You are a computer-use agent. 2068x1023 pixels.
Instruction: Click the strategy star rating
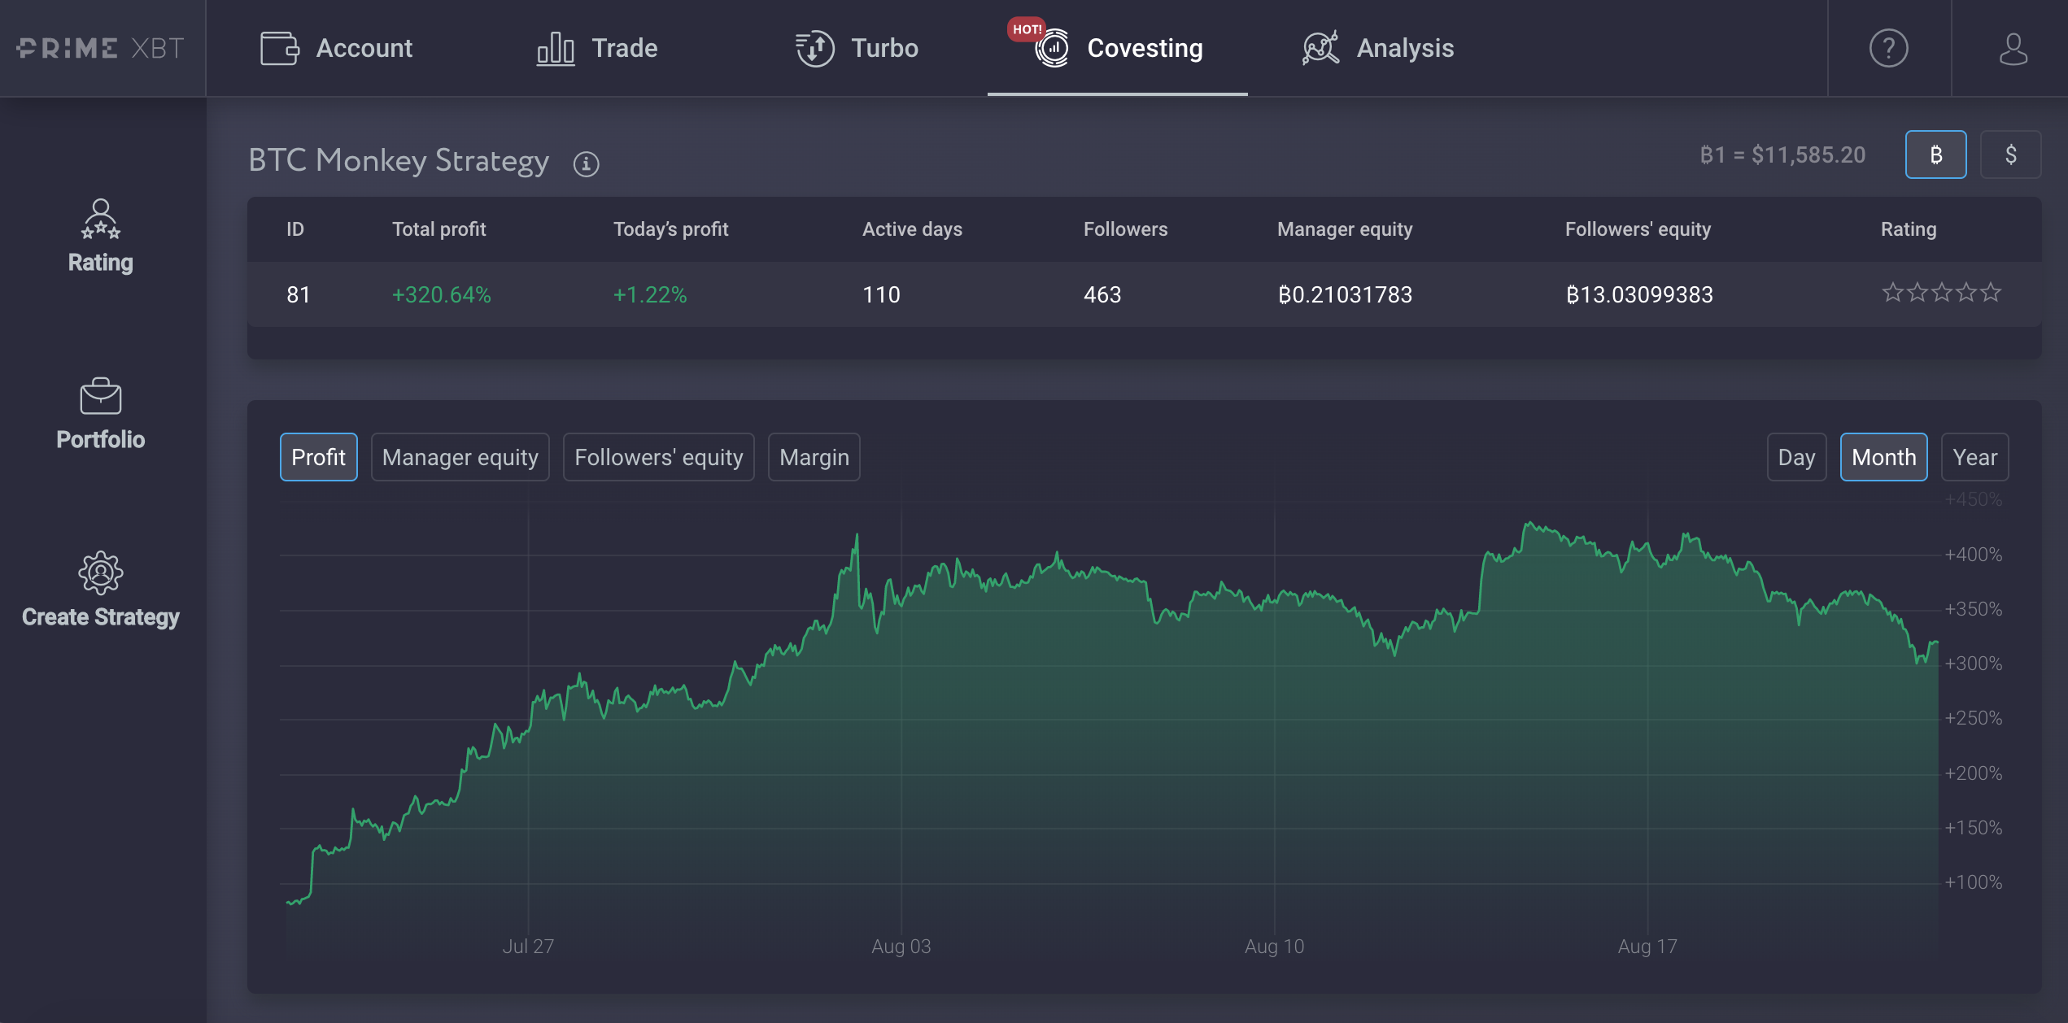click(x=1941, y=293)
